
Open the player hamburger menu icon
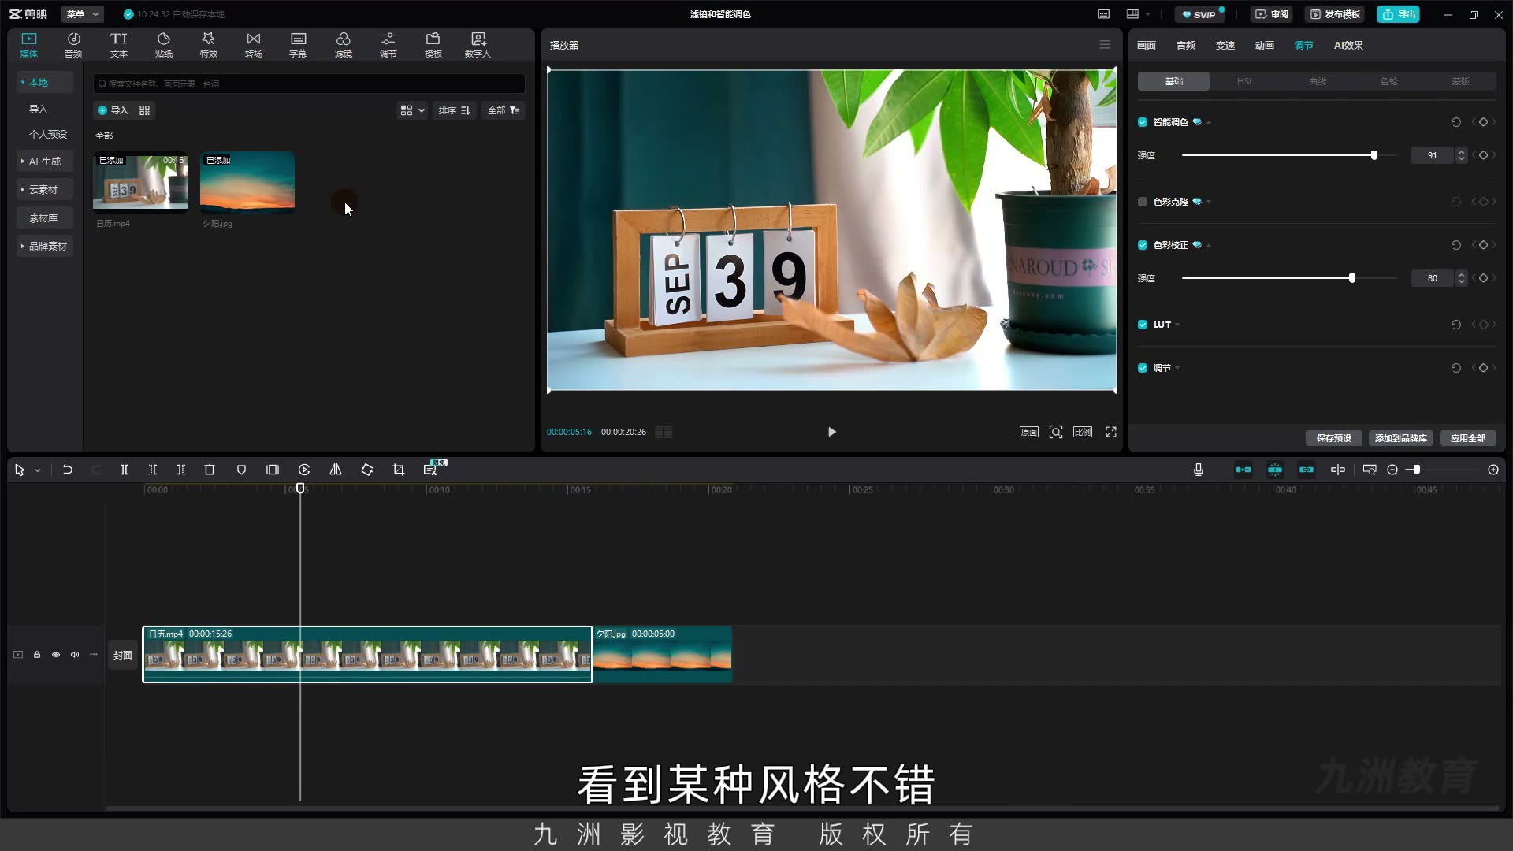1105,45
